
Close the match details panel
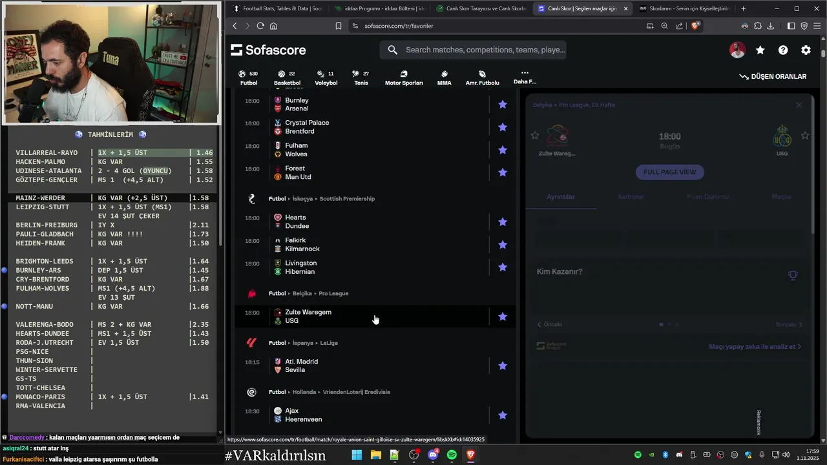[x=799, y=105]
